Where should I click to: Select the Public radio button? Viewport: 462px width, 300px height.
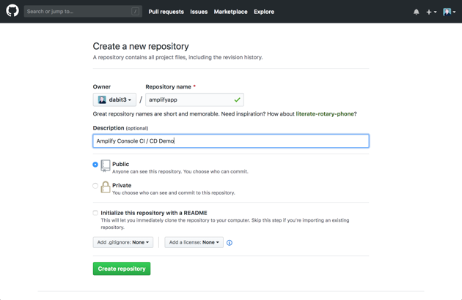pyautogui.click(x=95, y=165)
